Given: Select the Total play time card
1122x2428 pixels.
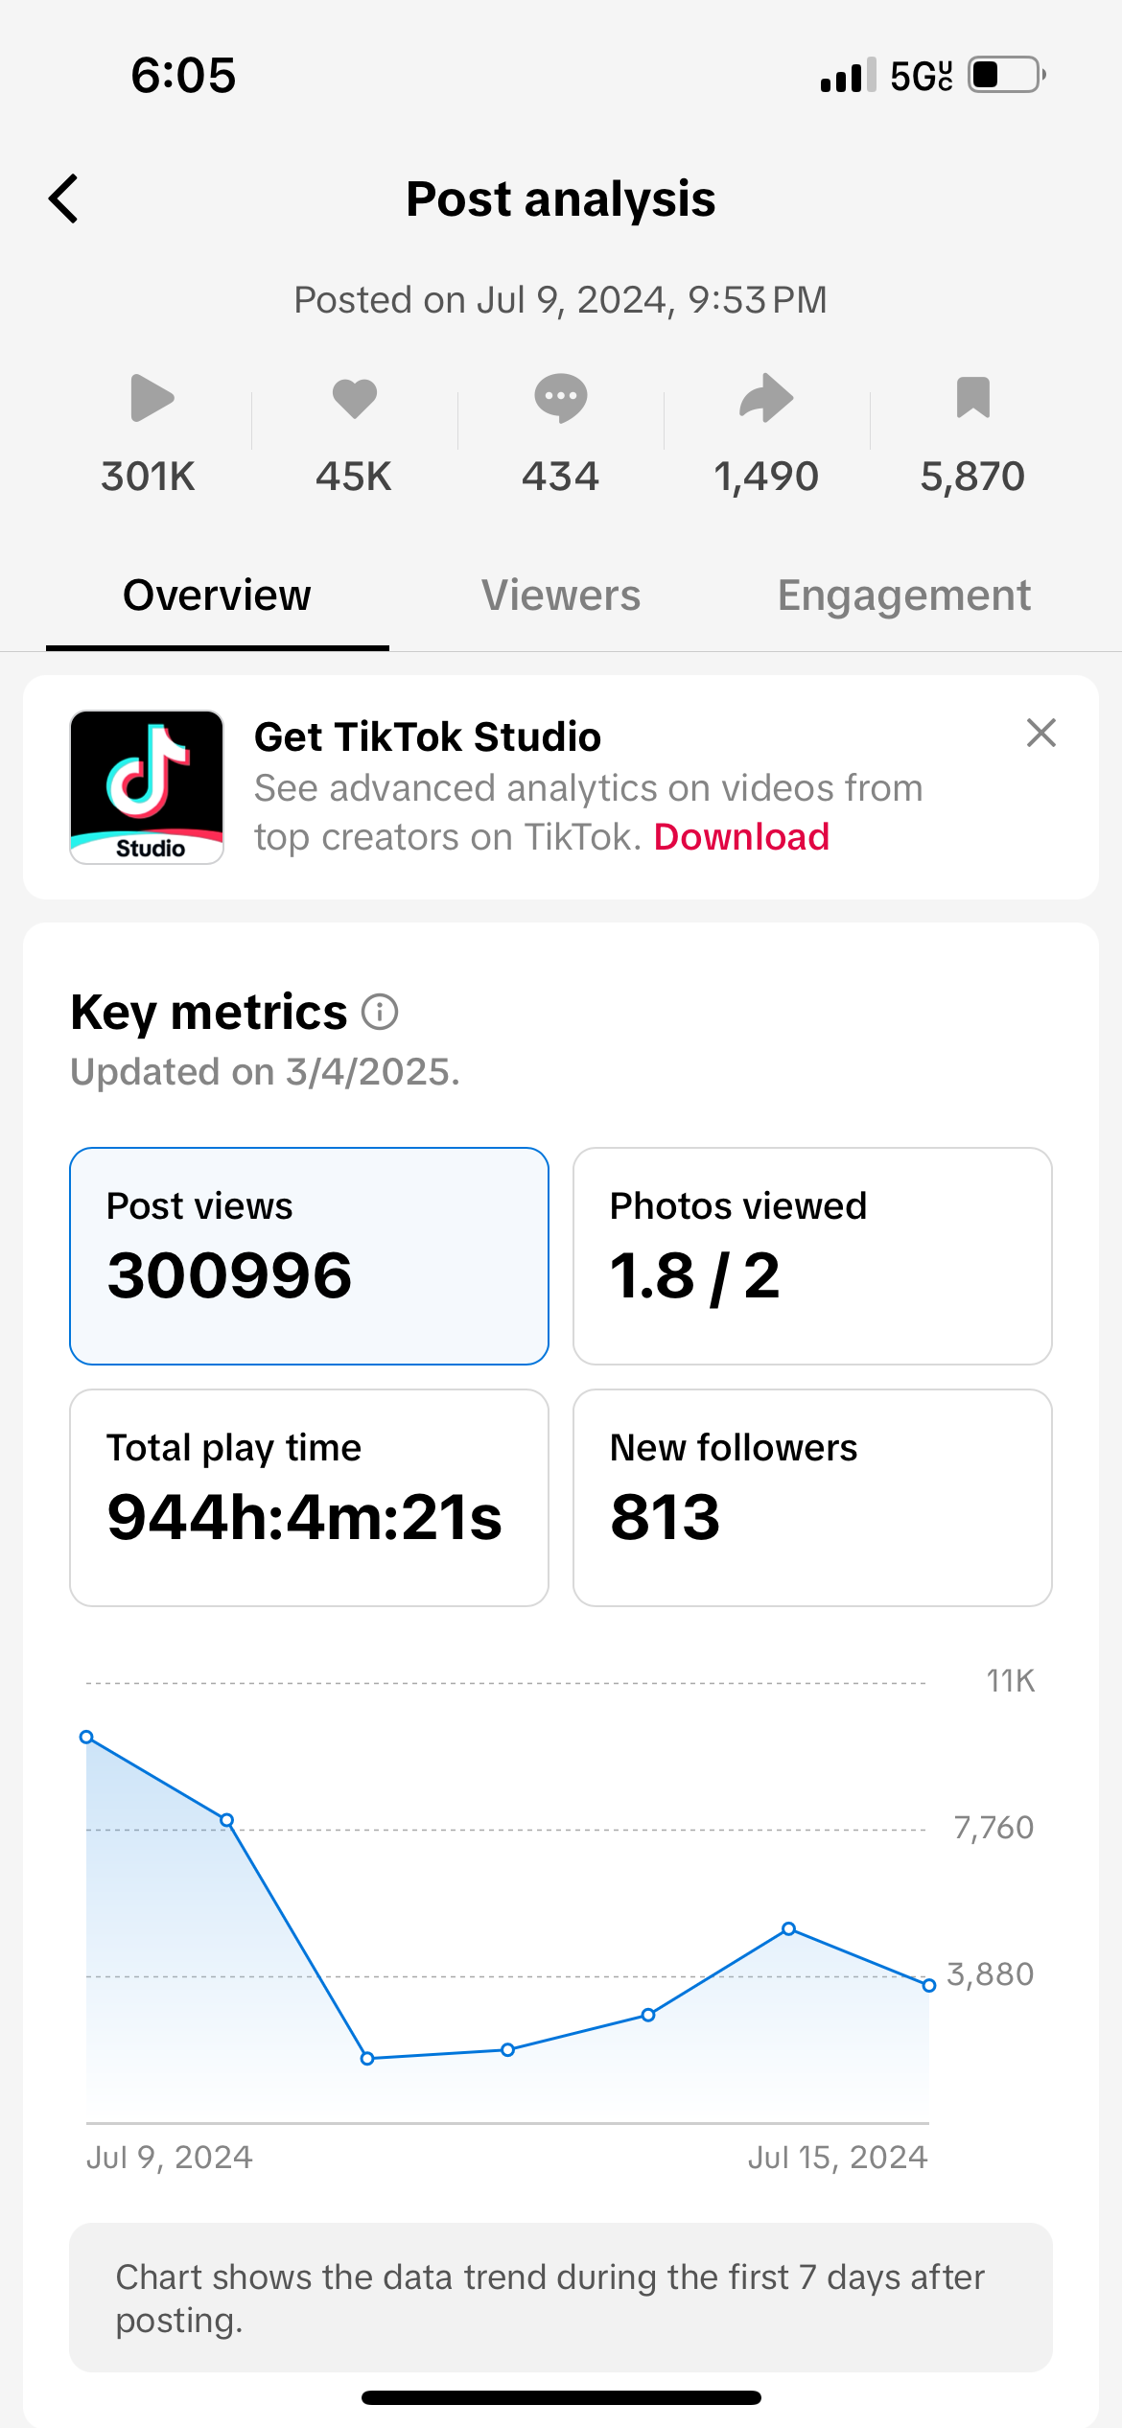Looking at the screenshot, I should pos(309,1497).
